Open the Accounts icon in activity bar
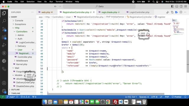 [4, 83]
